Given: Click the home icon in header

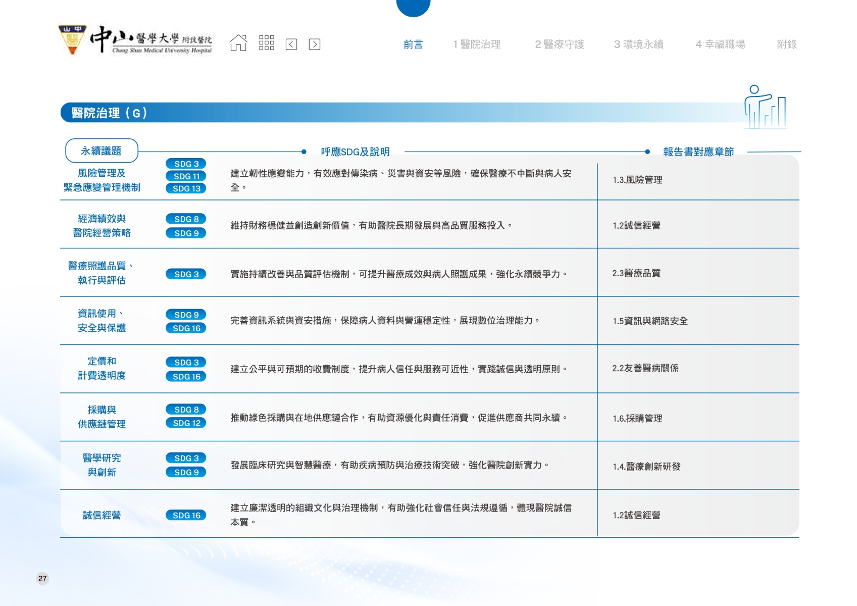Looking at the screenshot, I should point(238,43).
